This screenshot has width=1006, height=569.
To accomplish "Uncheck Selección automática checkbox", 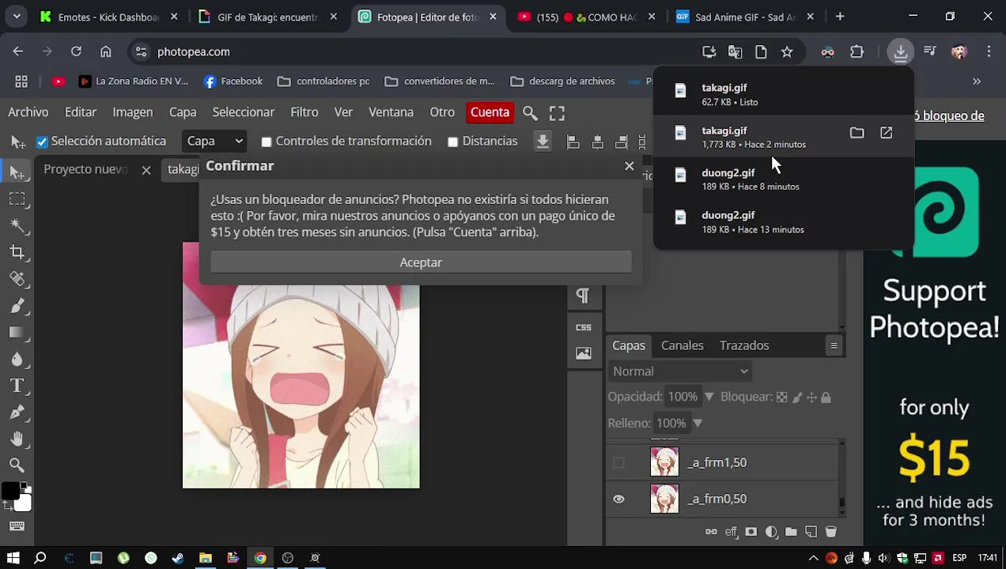I will (x=42, y=142).
